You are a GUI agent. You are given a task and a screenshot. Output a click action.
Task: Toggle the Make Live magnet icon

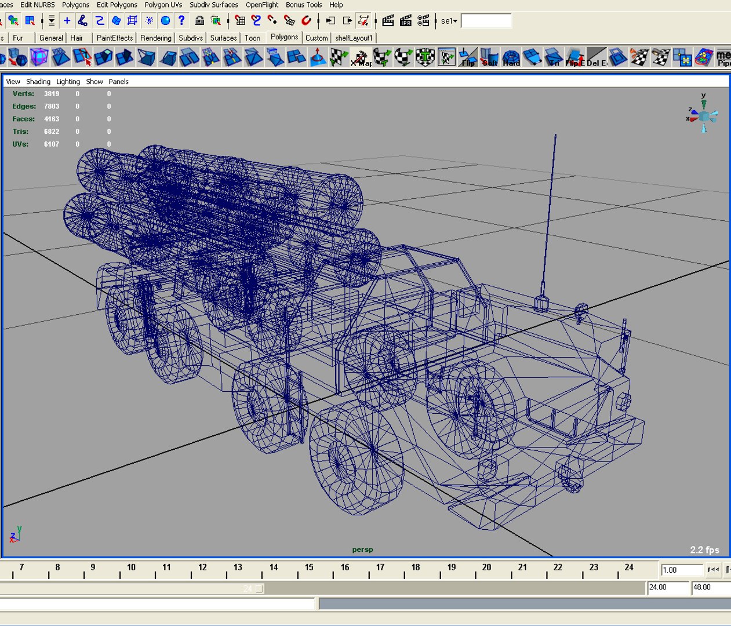(306, 21)
